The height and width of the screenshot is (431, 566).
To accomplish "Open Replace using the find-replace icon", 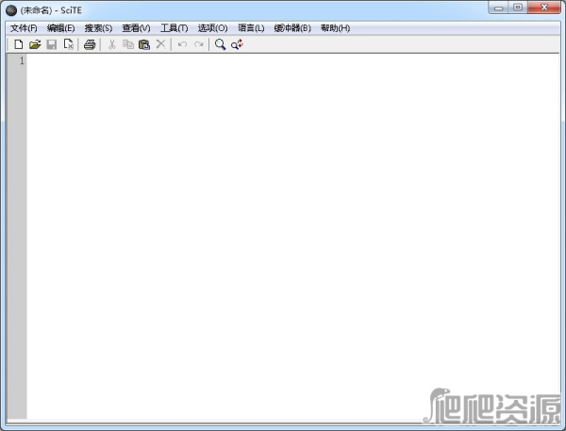I will 237,44.
